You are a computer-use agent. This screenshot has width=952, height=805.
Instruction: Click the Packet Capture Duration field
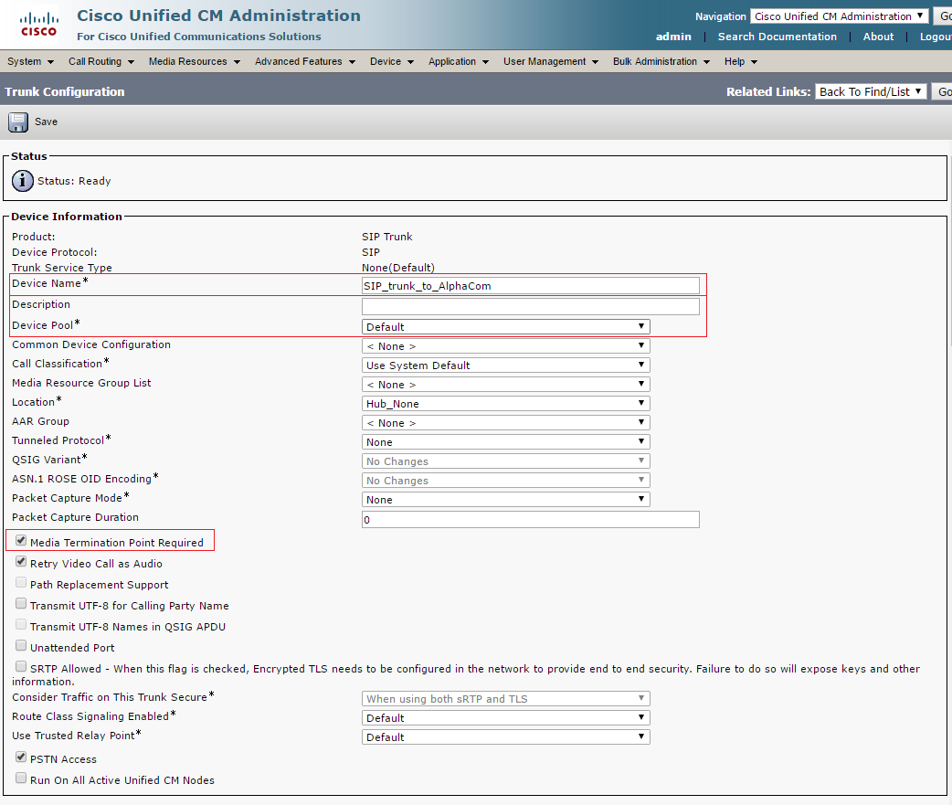530,519
